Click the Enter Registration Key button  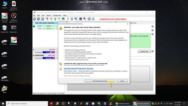point(100,81)
